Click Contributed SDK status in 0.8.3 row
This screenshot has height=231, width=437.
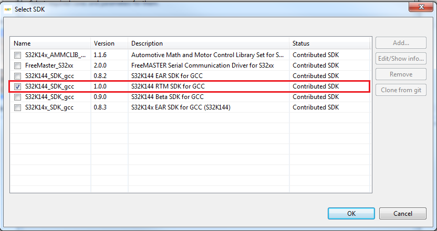point(316,107)
